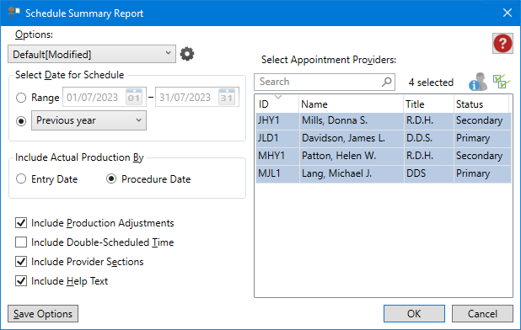
Task: Open the Previous year dropdown
Action: [x=89, y=120]
